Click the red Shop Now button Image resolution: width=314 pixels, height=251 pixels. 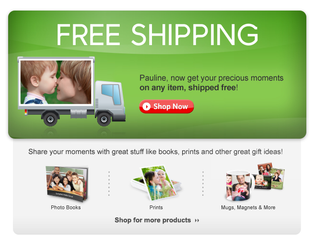click(x=166, y=107)
